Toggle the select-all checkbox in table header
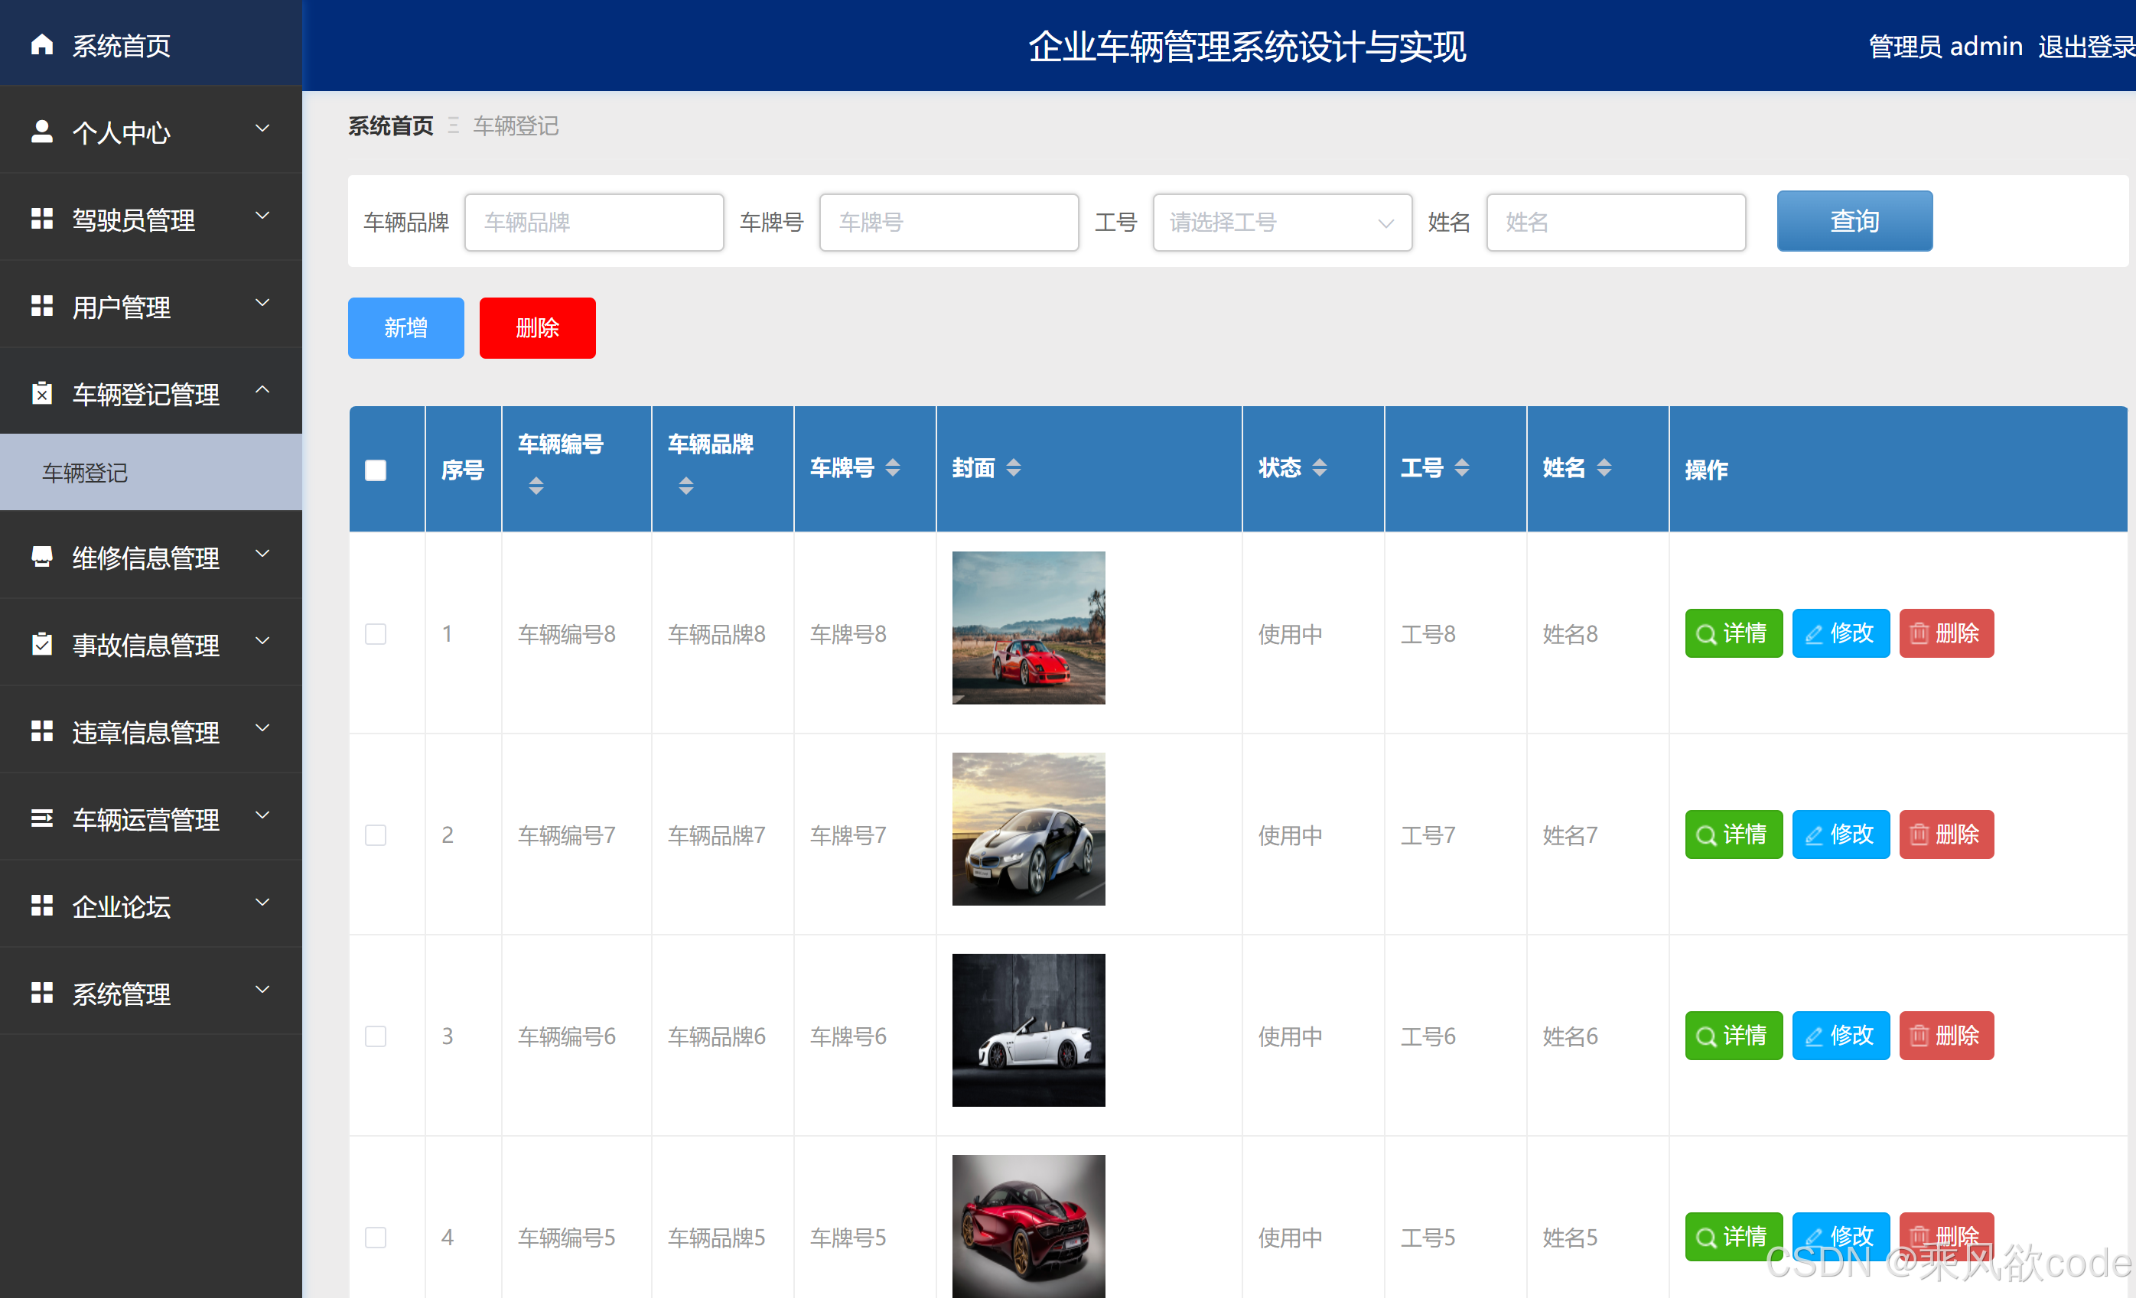This screenshot has width=2136, height=1298. point(376,470)
